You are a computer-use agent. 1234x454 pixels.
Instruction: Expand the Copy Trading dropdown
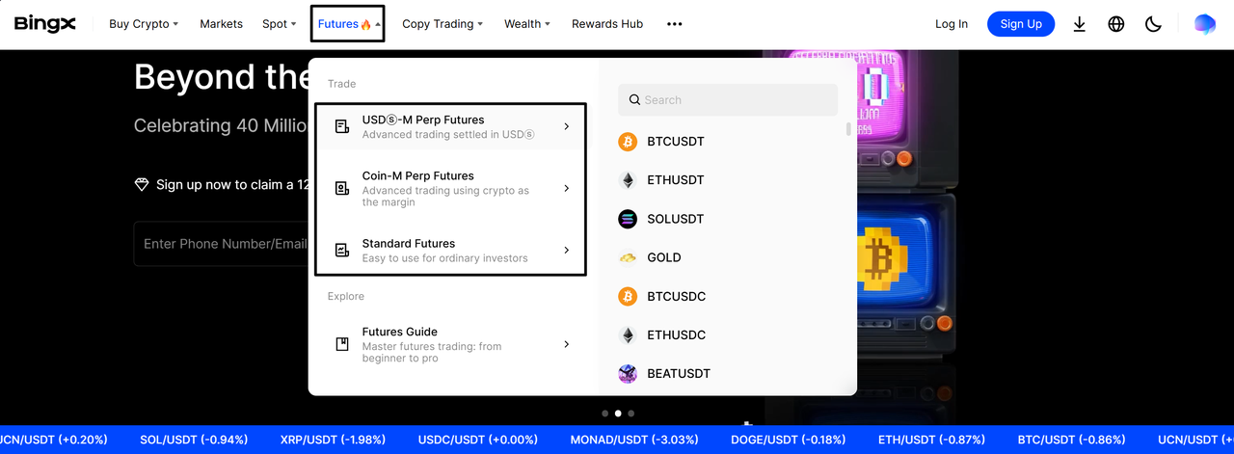pos(443,24)
